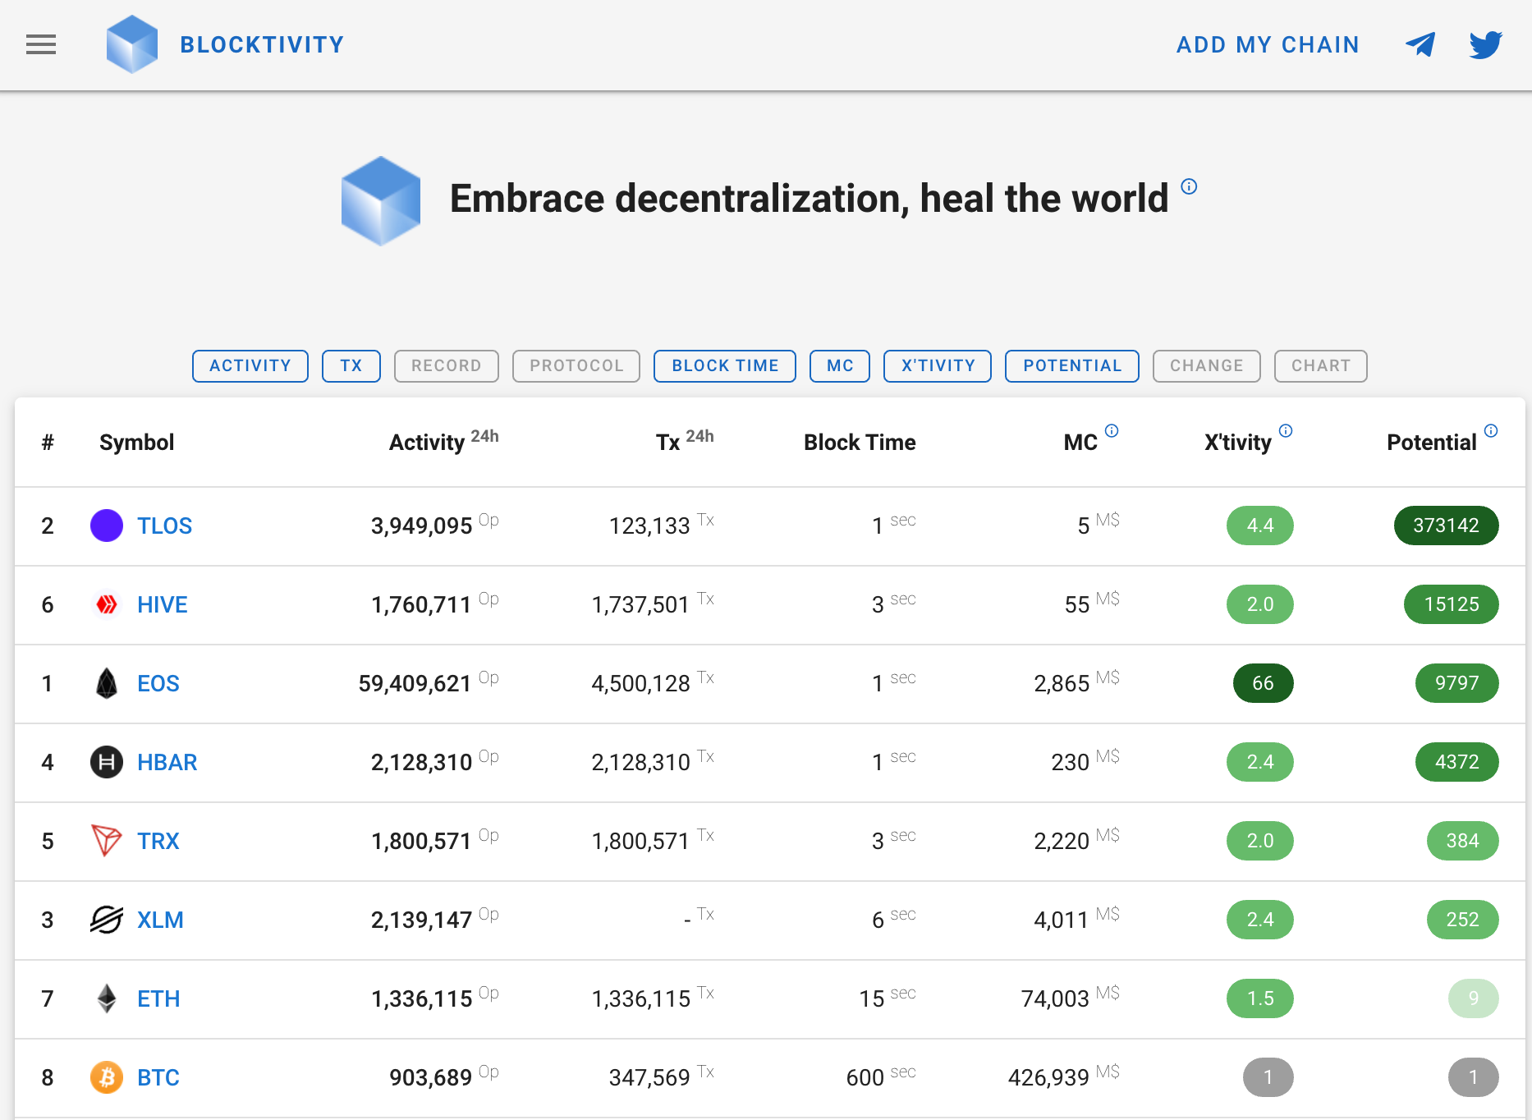Image resolution: width=1532 pixels, height=1120 pixels.
Task: Click the HBAR logo icon
Action: click(x=107, y=762)
